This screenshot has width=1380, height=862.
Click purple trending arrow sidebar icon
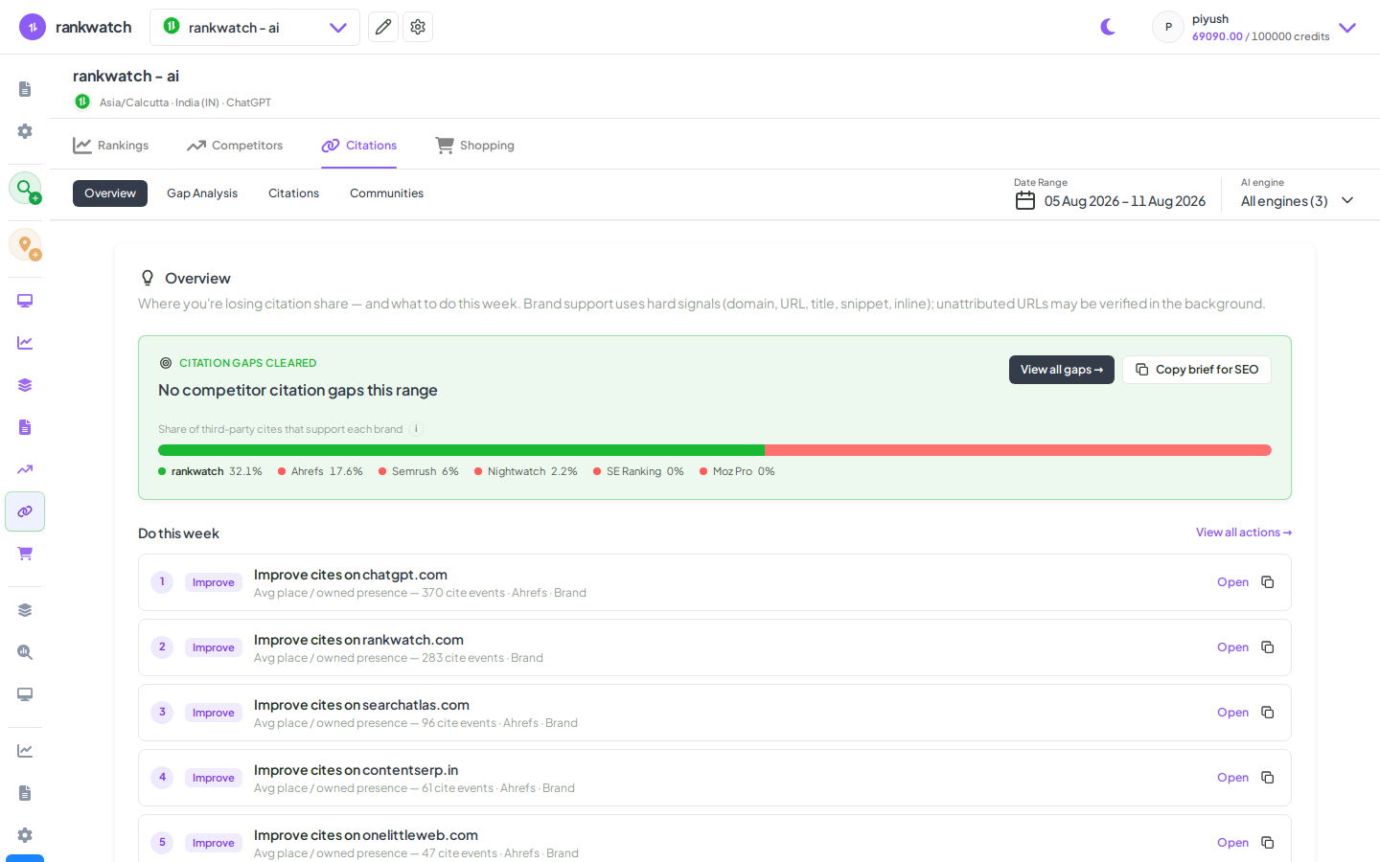click(25, 469)
